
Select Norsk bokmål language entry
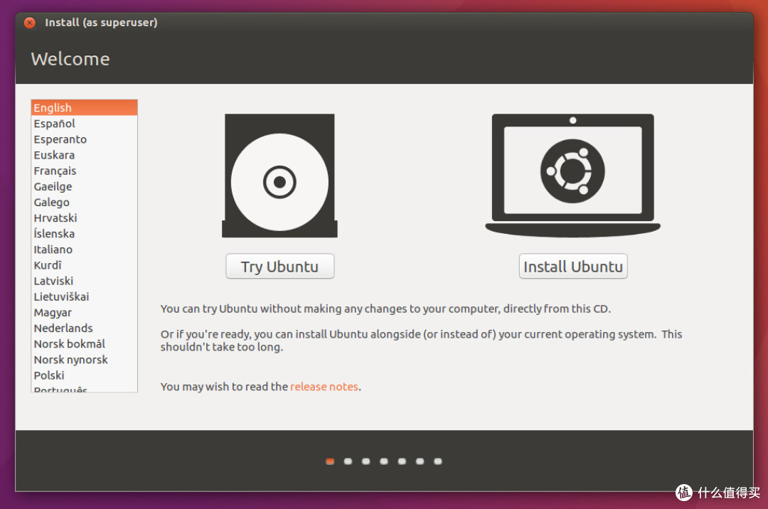(84, 343)
